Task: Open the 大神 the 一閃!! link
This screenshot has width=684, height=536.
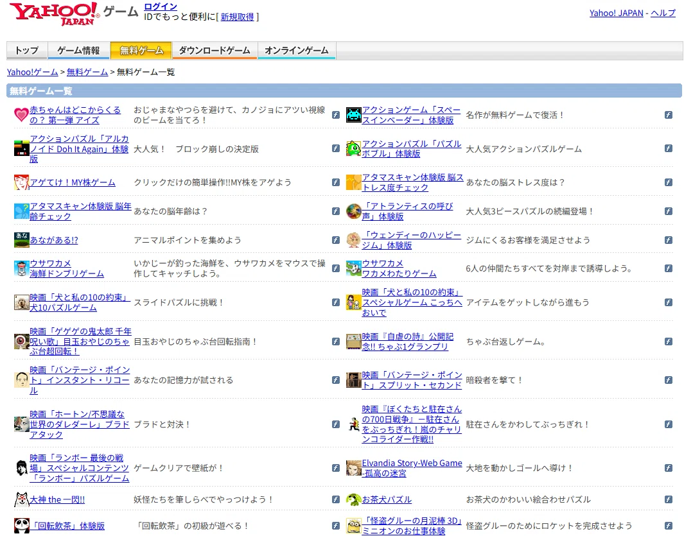Action: tap(57, 499)
